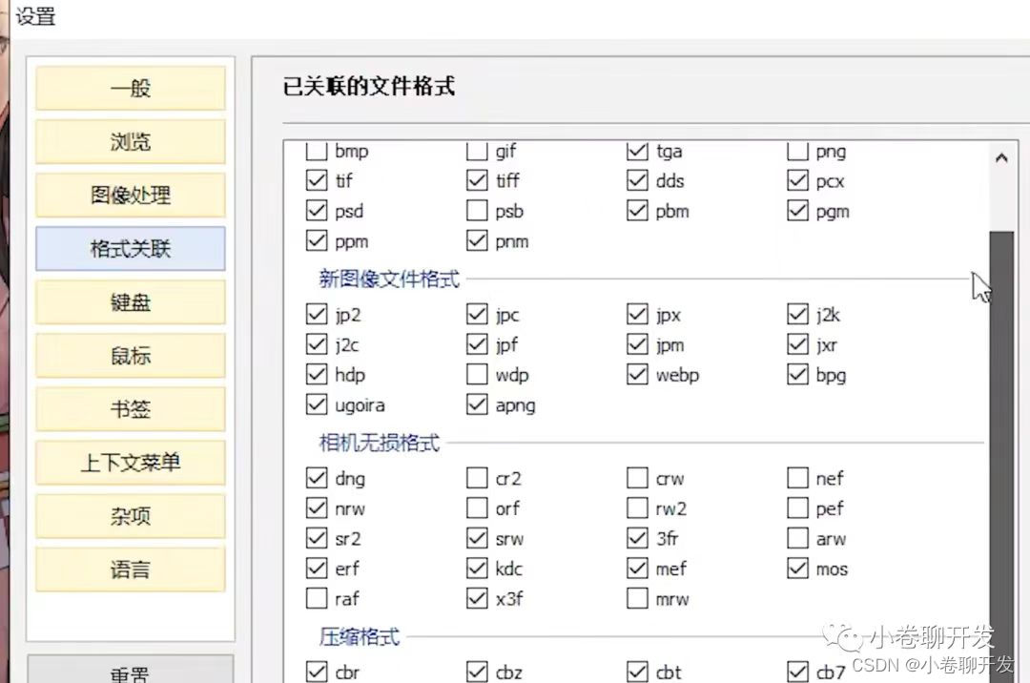Uncheck the pgm format checkbox
The width and height of the screenshot is (1030, 683).
[797, 211]
